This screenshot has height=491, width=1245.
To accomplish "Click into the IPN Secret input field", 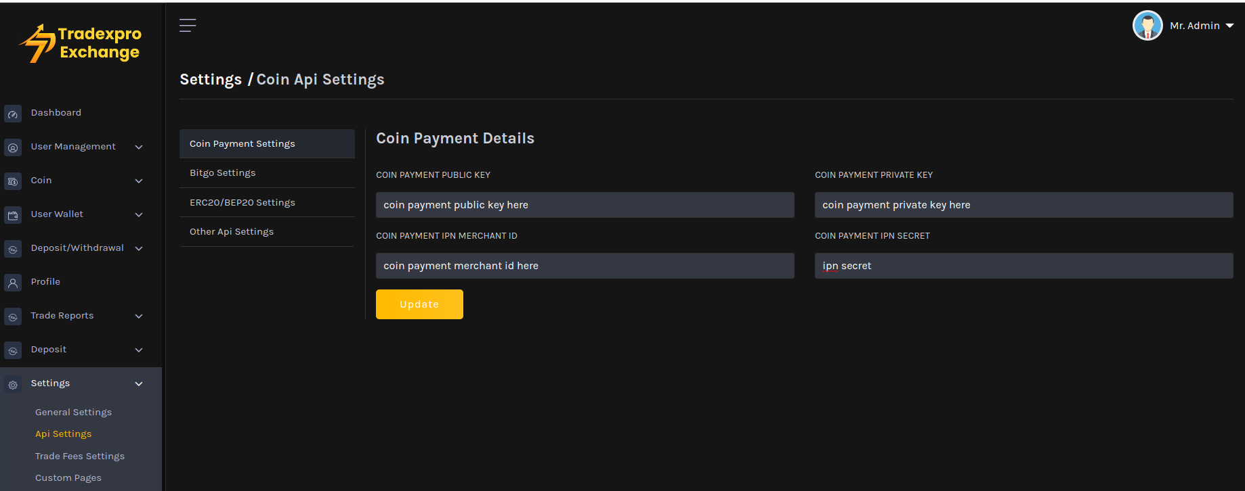I will (1023, 266).
